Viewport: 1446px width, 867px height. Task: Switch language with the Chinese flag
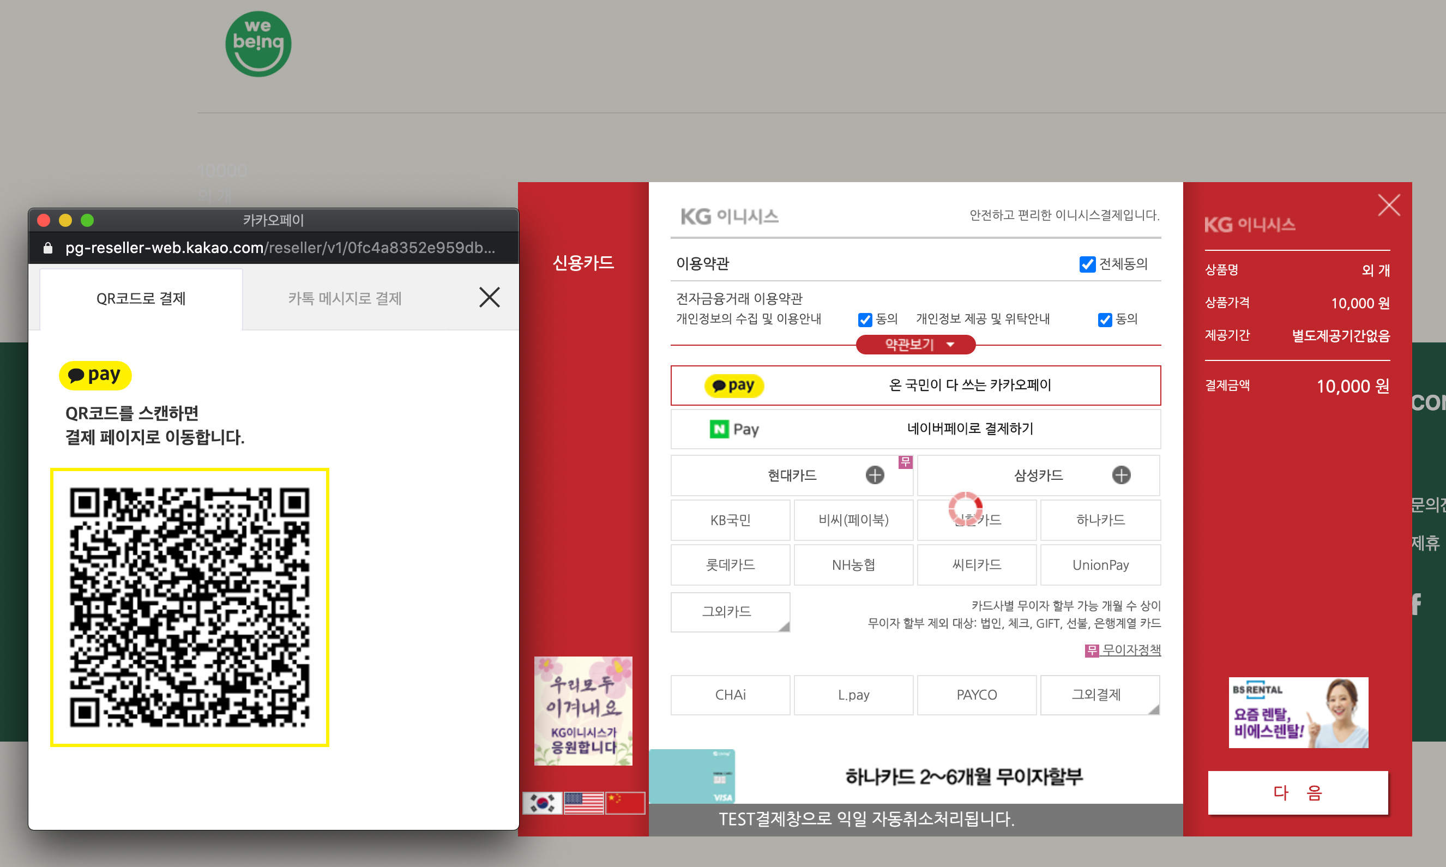pos(625,803)
